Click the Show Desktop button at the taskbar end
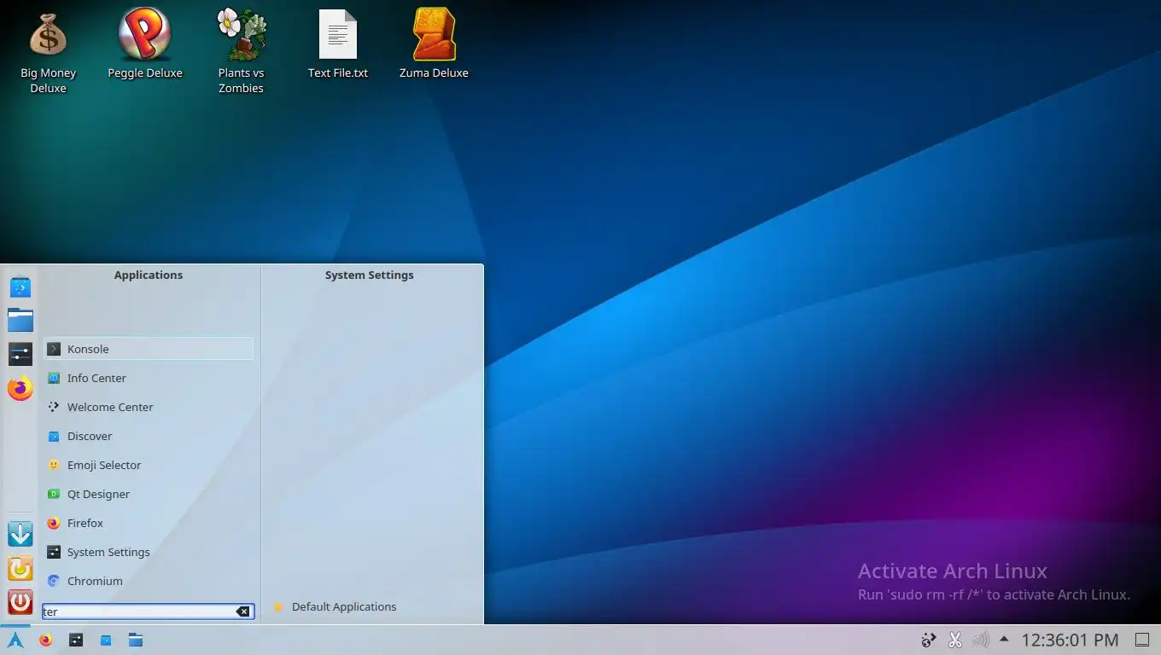The image size is (1161, 655). [1141, 640]
